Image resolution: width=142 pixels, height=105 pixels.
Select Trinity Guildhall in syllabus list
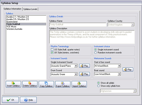pyautogui.click(x=26, y=24)
